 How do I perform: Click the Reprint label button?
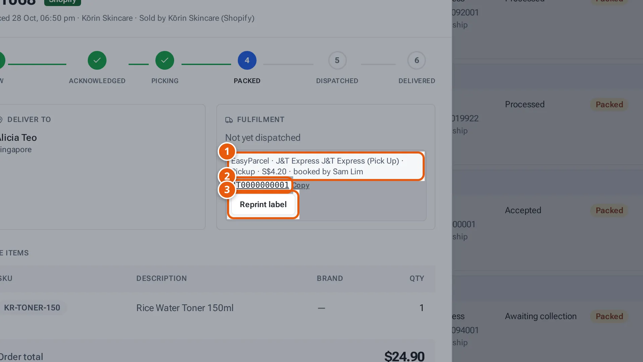(x=263, y=204)
